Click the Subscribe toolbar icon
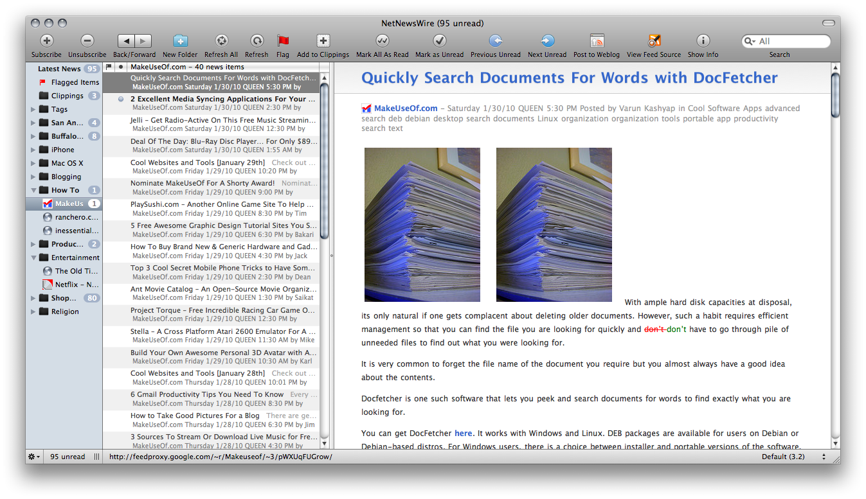This screenshot has height=499, width=866. pos(46,41)
